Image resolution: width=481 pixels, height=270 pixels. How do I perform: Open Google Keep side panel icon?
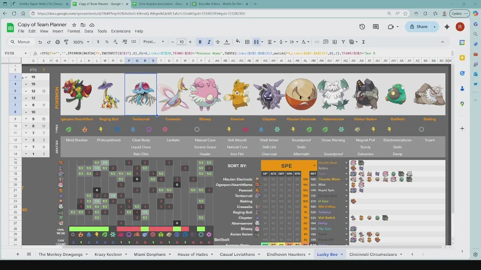(462, 58)
